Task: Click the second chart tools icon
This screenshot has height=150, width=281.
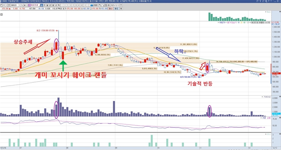Action: coord(103,5)
